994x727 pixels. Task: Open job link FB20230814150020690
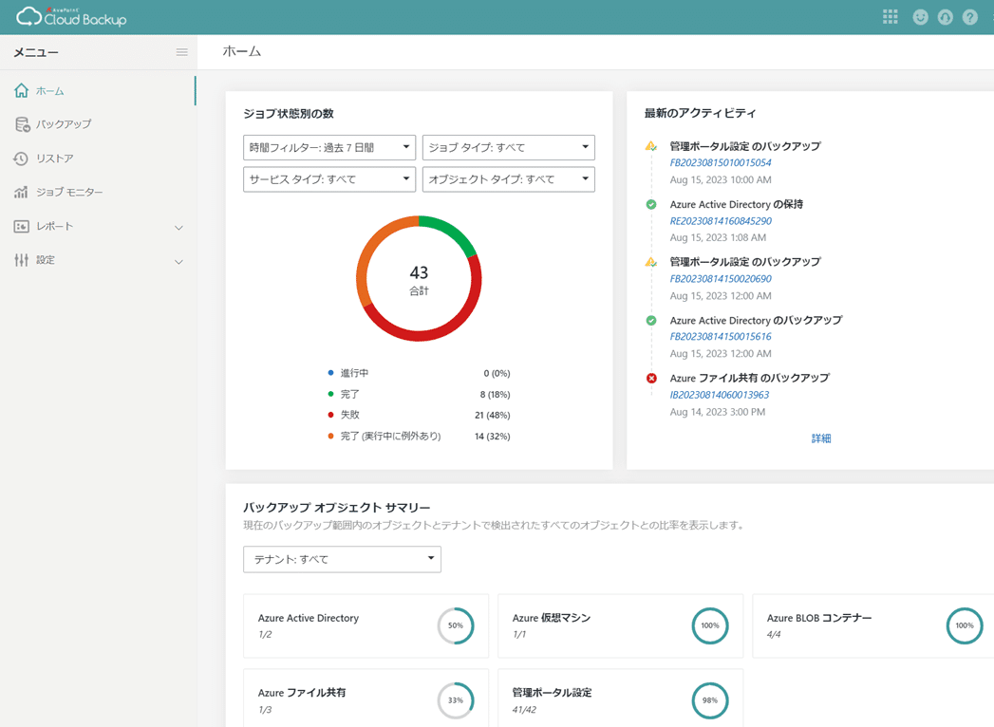(721, 279)
